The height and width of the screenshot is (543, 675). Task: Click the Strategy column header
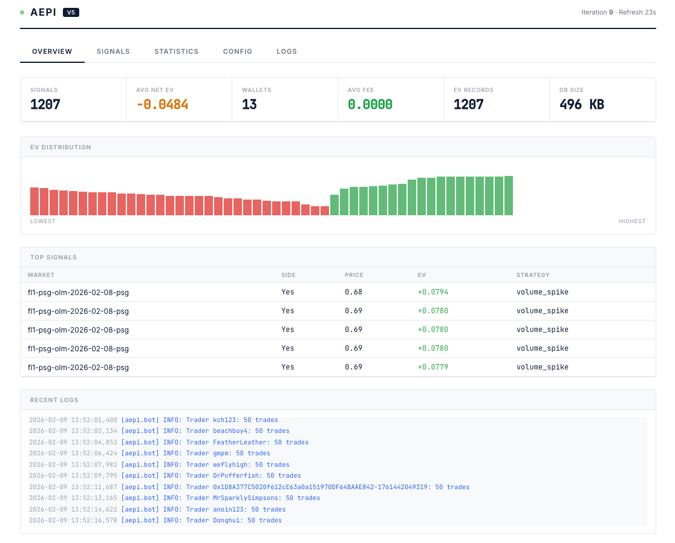click(x=533, y=275)
